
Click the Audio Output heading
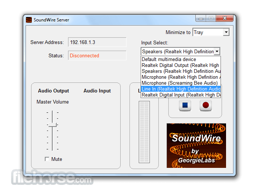54,91
